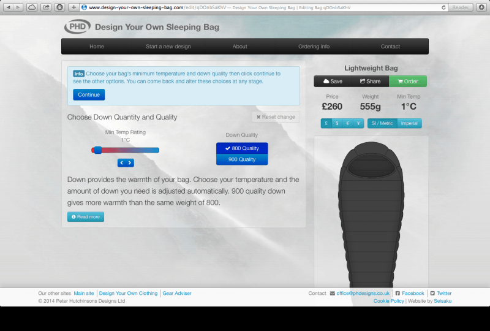Switch currency to euros
Screen dimensions: 490x331
pyautogui.click(x=347, y=123)
